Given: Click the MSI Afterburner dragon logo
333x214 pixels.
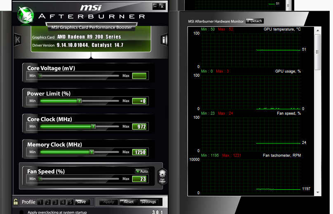Looking at the screenshot, I should (26, 15).
